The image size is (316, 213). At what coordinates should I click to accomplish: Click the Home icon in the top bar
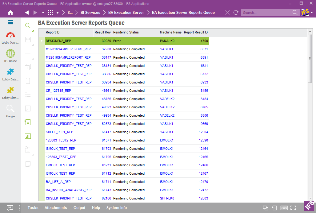(x=10, y=13)
